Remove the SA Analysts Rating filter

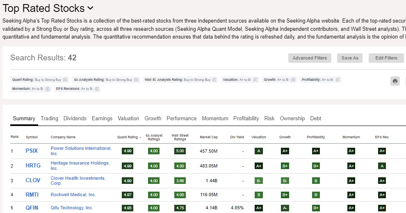(136, 80)
